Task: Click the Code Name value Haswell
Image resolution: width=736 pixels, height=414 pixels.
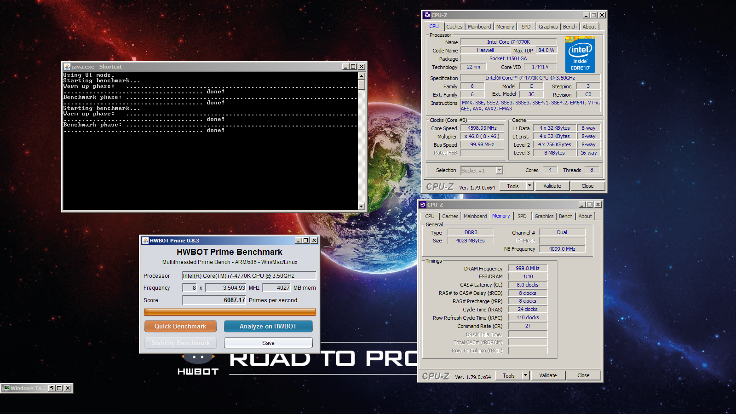Action: 485,50
